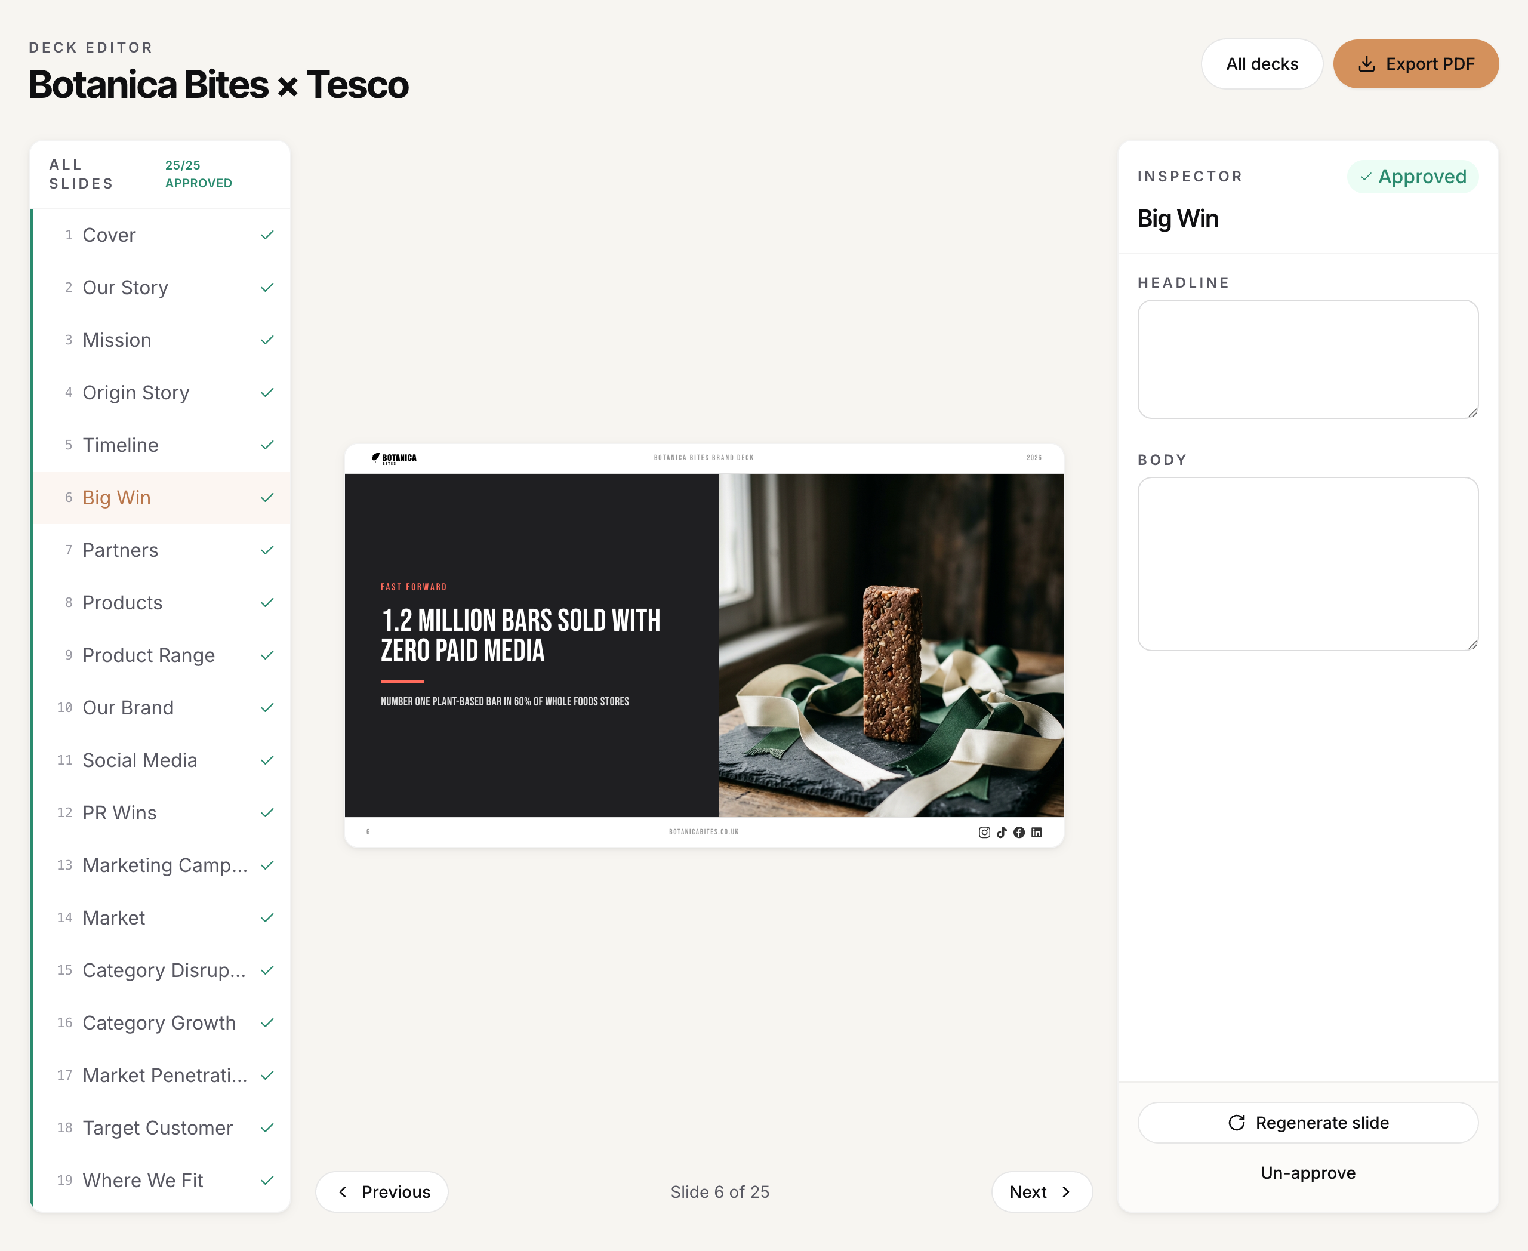Click the checkmark icon beside Our Story

click(x=267, y=288)
